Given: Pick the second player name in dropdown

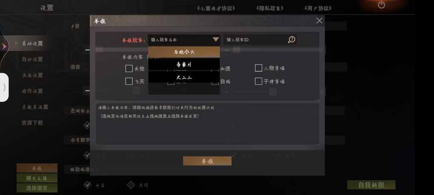Looking at the screenshot, I should tap(184, 65).
